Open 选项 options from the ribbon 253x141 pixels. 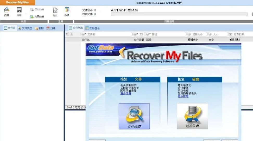pyautogui.click(x=67, y=12)
